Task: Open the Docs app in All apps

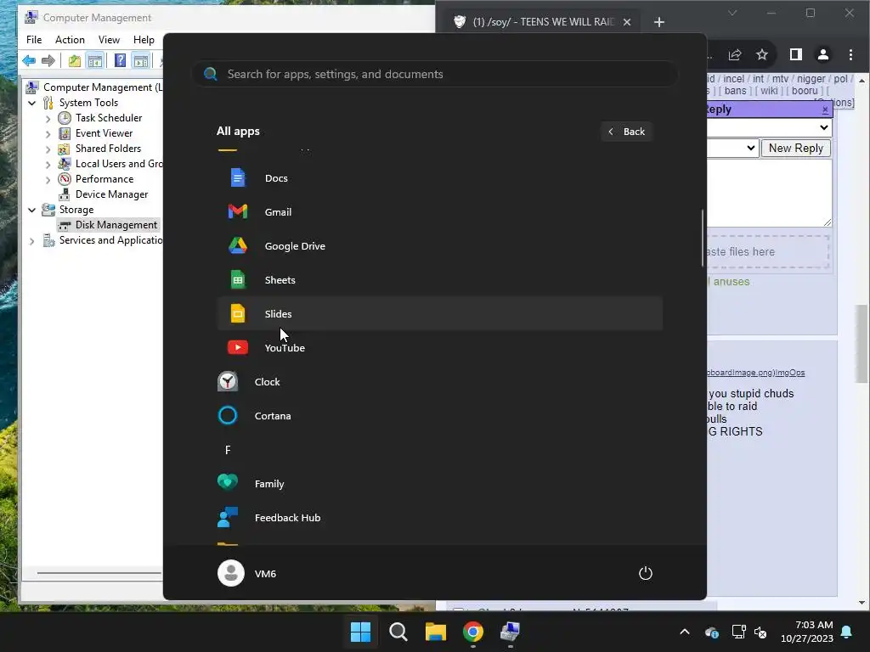Action: point(440,178)
